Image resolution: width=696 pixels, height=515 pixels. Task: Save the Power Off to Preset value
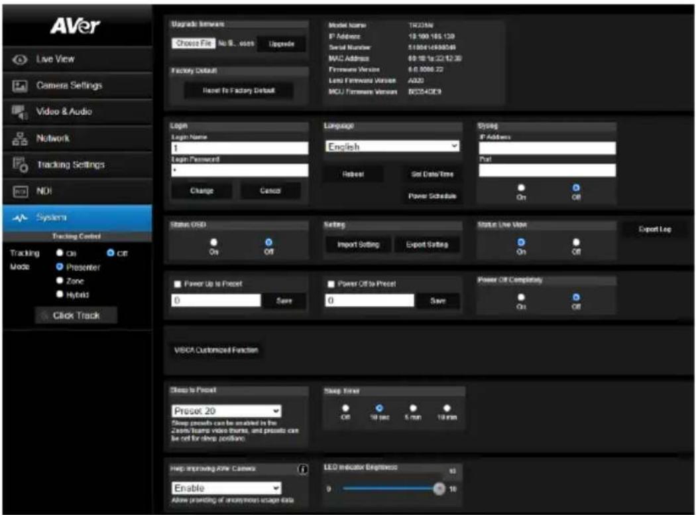click(x=437, y=301)
